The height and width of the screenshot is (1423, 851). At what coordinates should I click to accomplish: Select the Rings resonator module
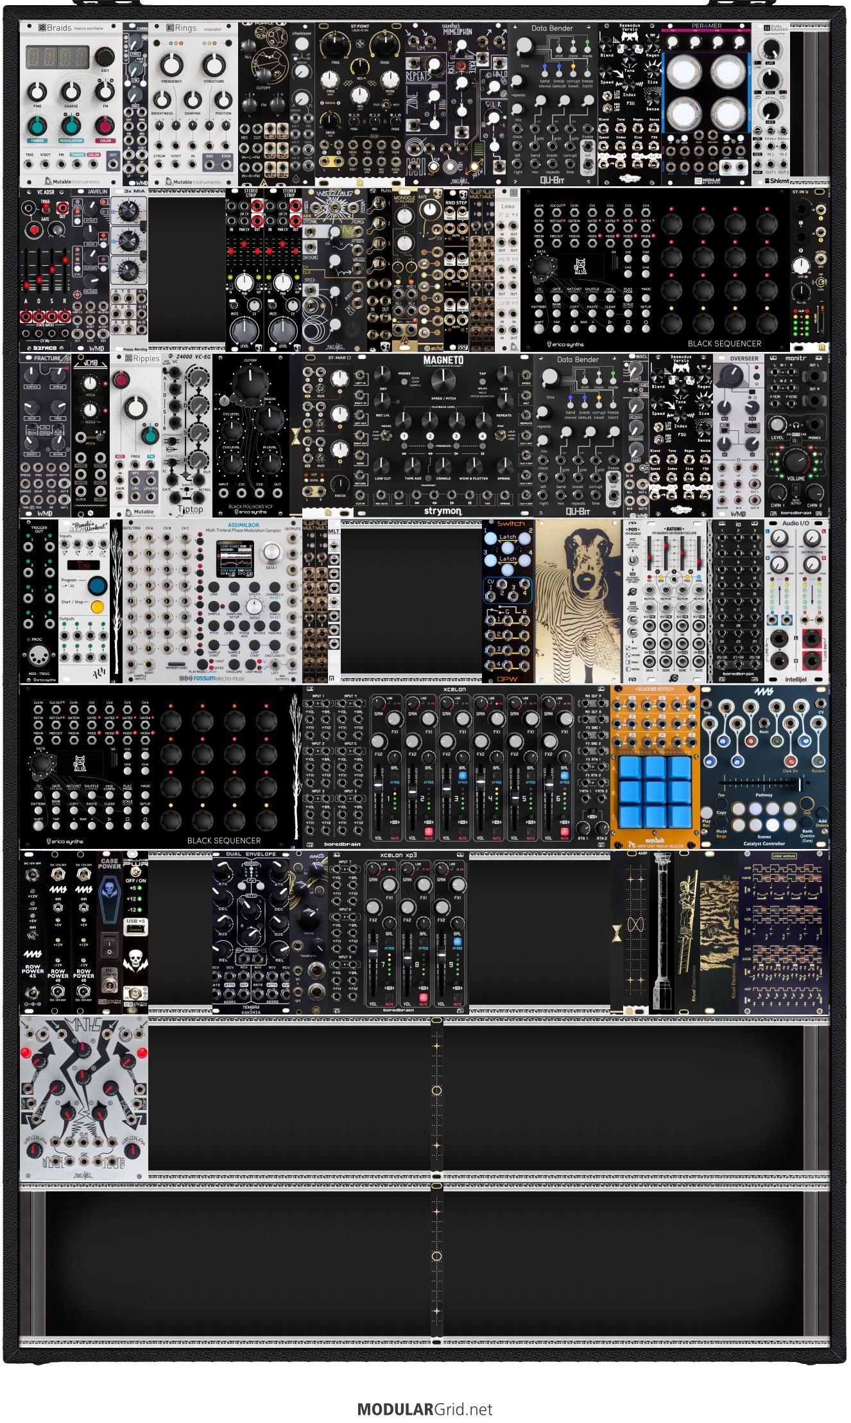click(x=193, y=104)
